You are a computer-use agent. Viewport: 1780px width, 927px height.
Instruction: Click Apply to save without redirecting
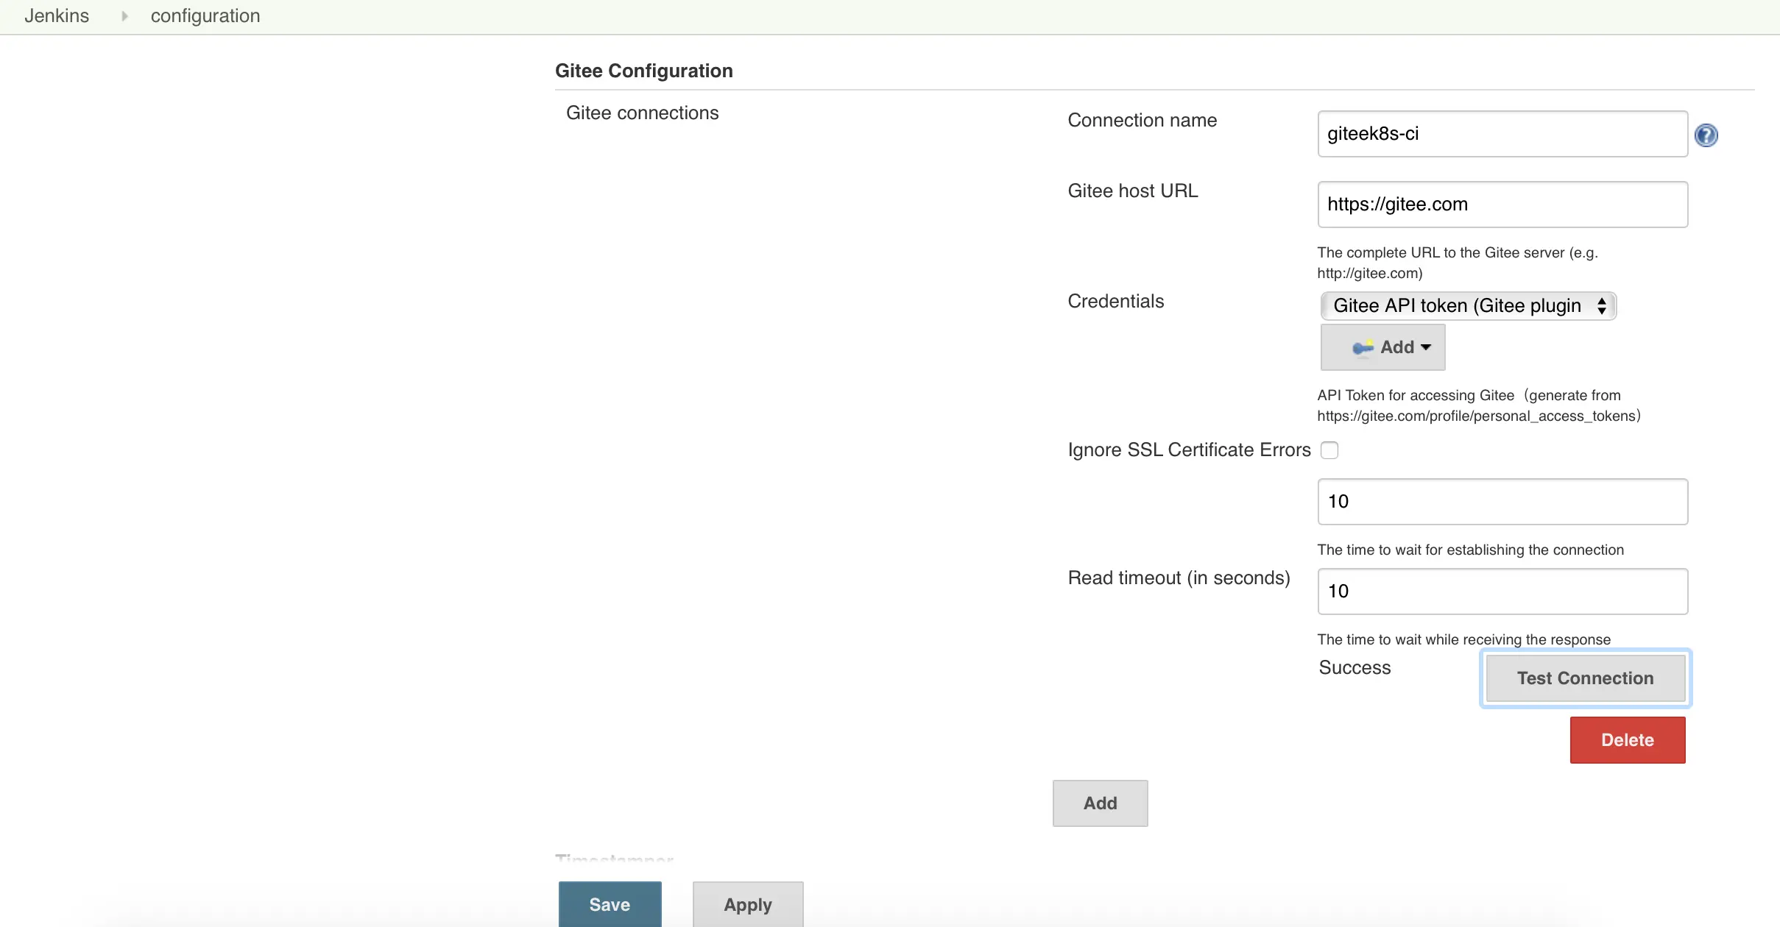click(x=747, y=903)
